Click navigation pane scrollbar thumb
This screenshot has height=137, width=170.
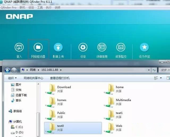point(38,124)
